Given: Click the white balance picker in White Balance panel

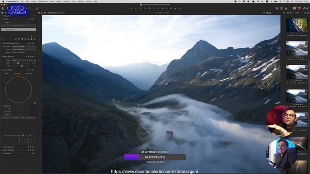Looking at the screenshot, I should (x=35, y=60).
